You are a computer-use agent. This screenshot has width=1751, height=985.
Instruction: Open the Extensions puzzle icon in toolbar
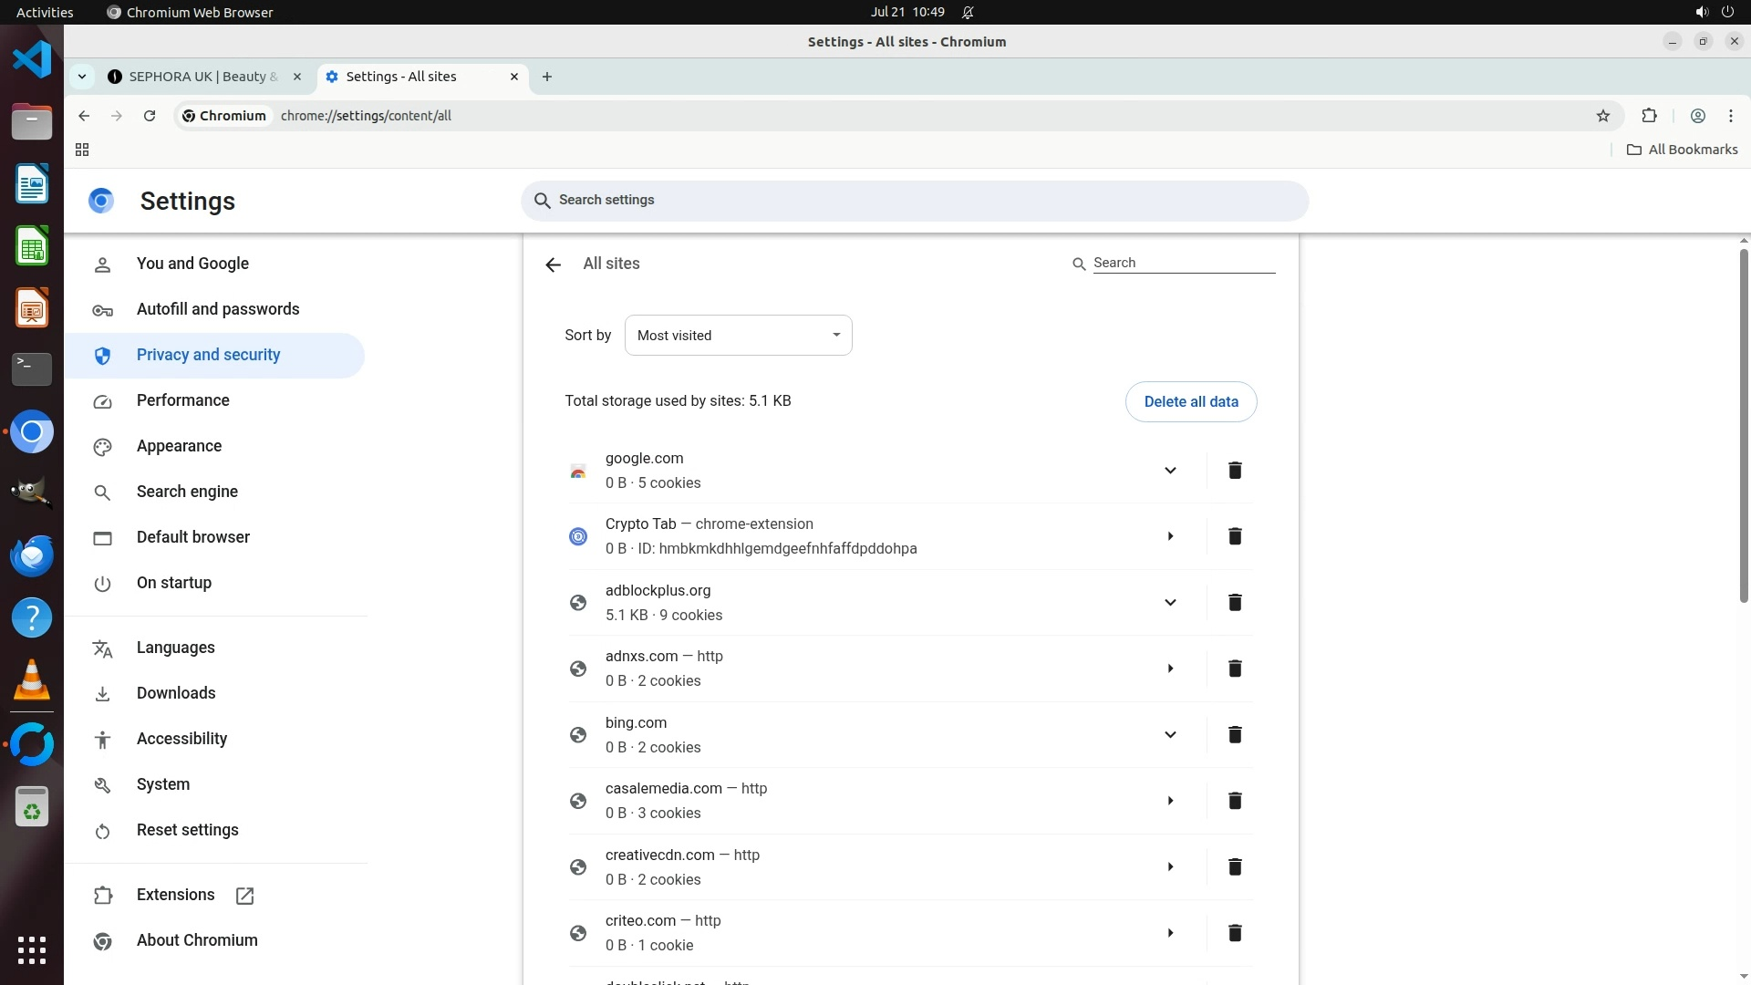pyautogui.click(x=1649, y=116)
